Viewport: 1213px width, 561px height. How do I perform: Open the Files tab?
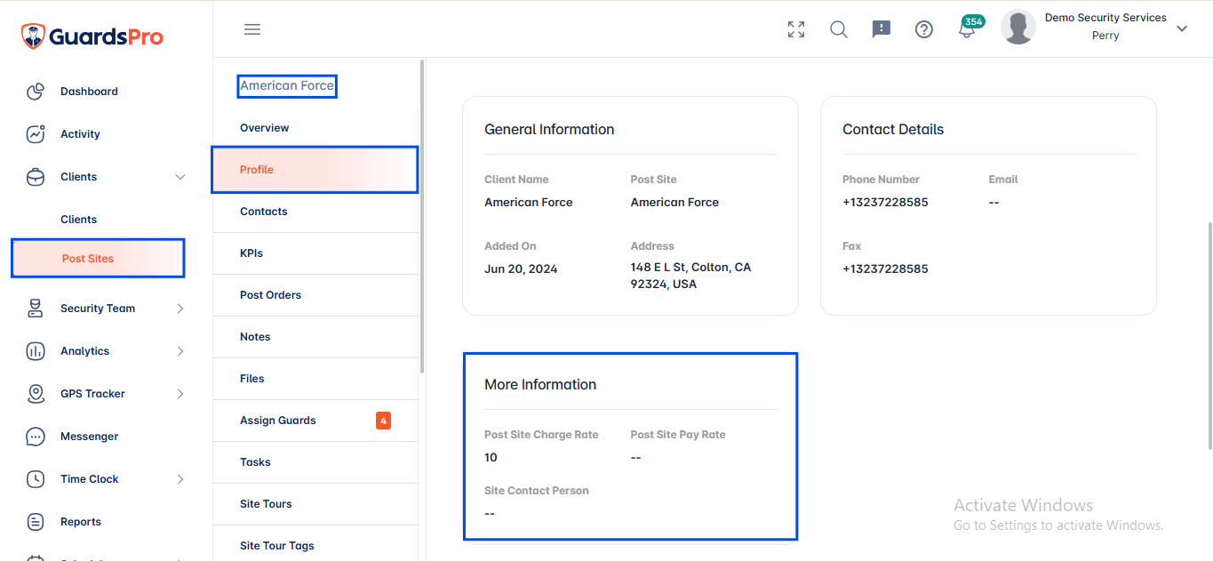pyautogui.click(x=315, y=379)
